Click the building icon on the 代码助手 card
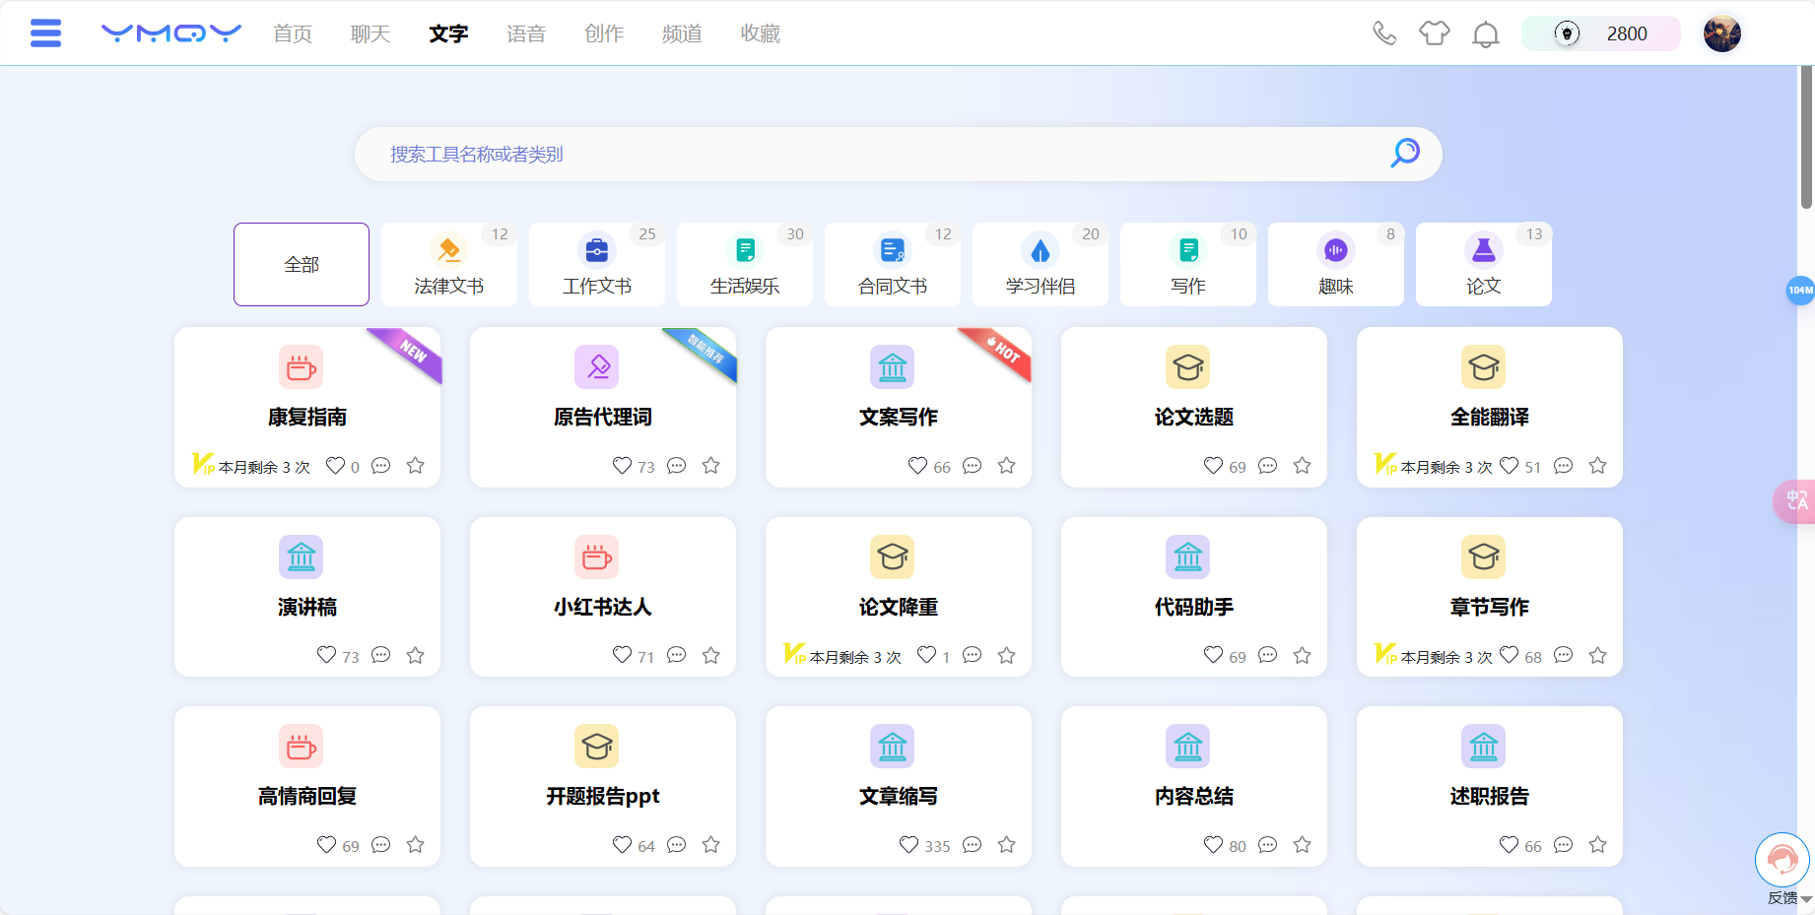Screen dimensions: 1815x915 [1188, 556]
